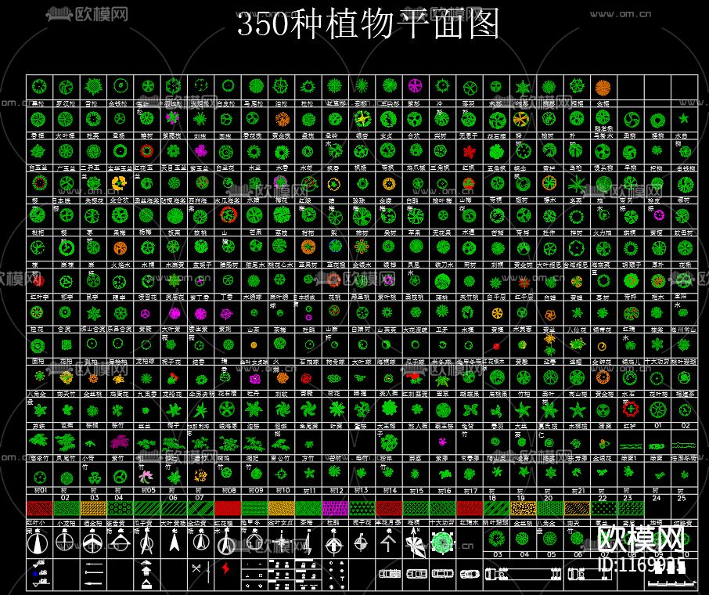709x595 pixels.
Task: Pick the red hatch above 红叶小
Action: pos(39,509)
